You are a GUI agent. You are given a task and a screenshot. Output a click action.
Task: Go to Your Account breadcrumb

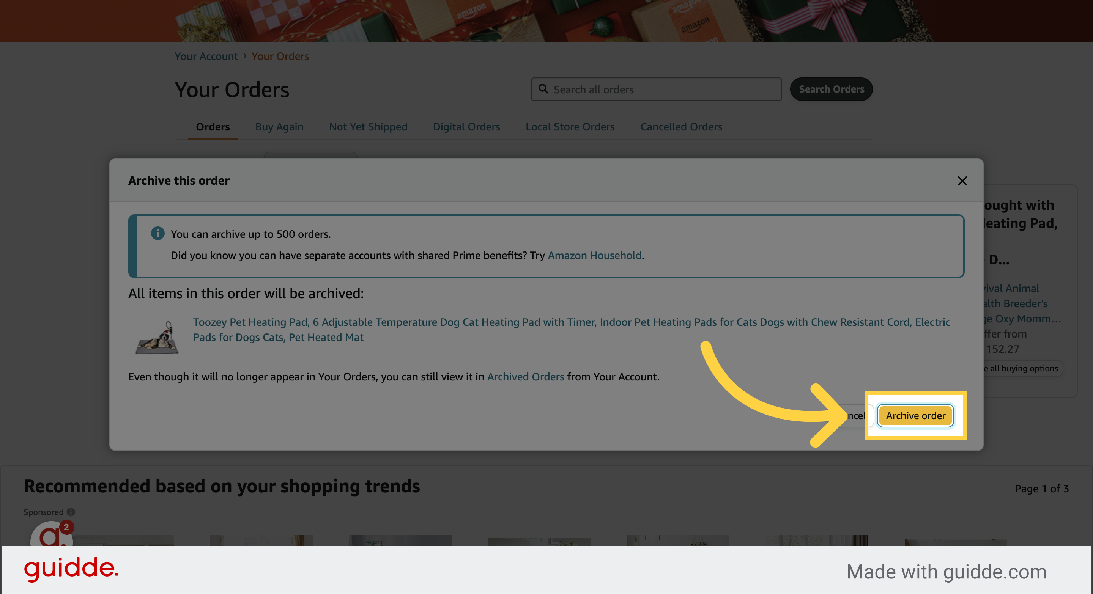(x=206, y=57)
